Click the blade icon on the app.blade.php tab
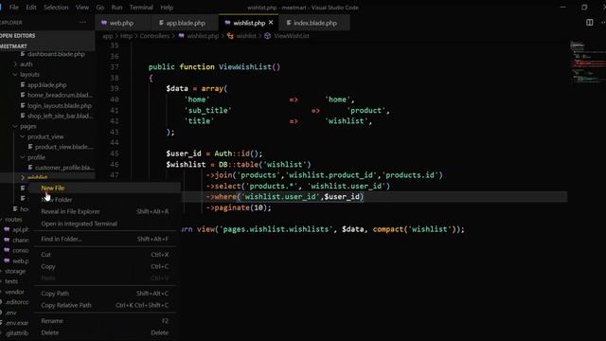The height and width of the screenshot is (341, 606). point(161,23)
